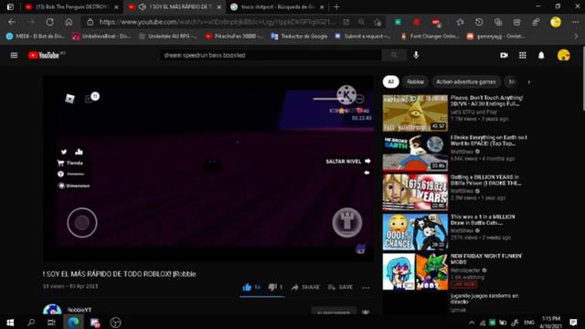Open a new browser tab
Screen dimensions: 585x329
336,7
